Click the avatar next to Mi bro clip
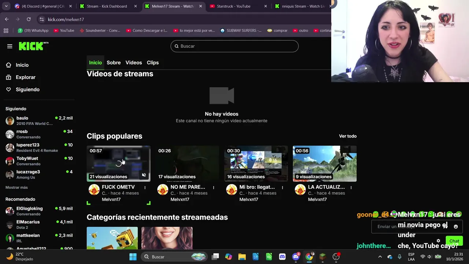 pyautogui.click(x=232, y=190)
